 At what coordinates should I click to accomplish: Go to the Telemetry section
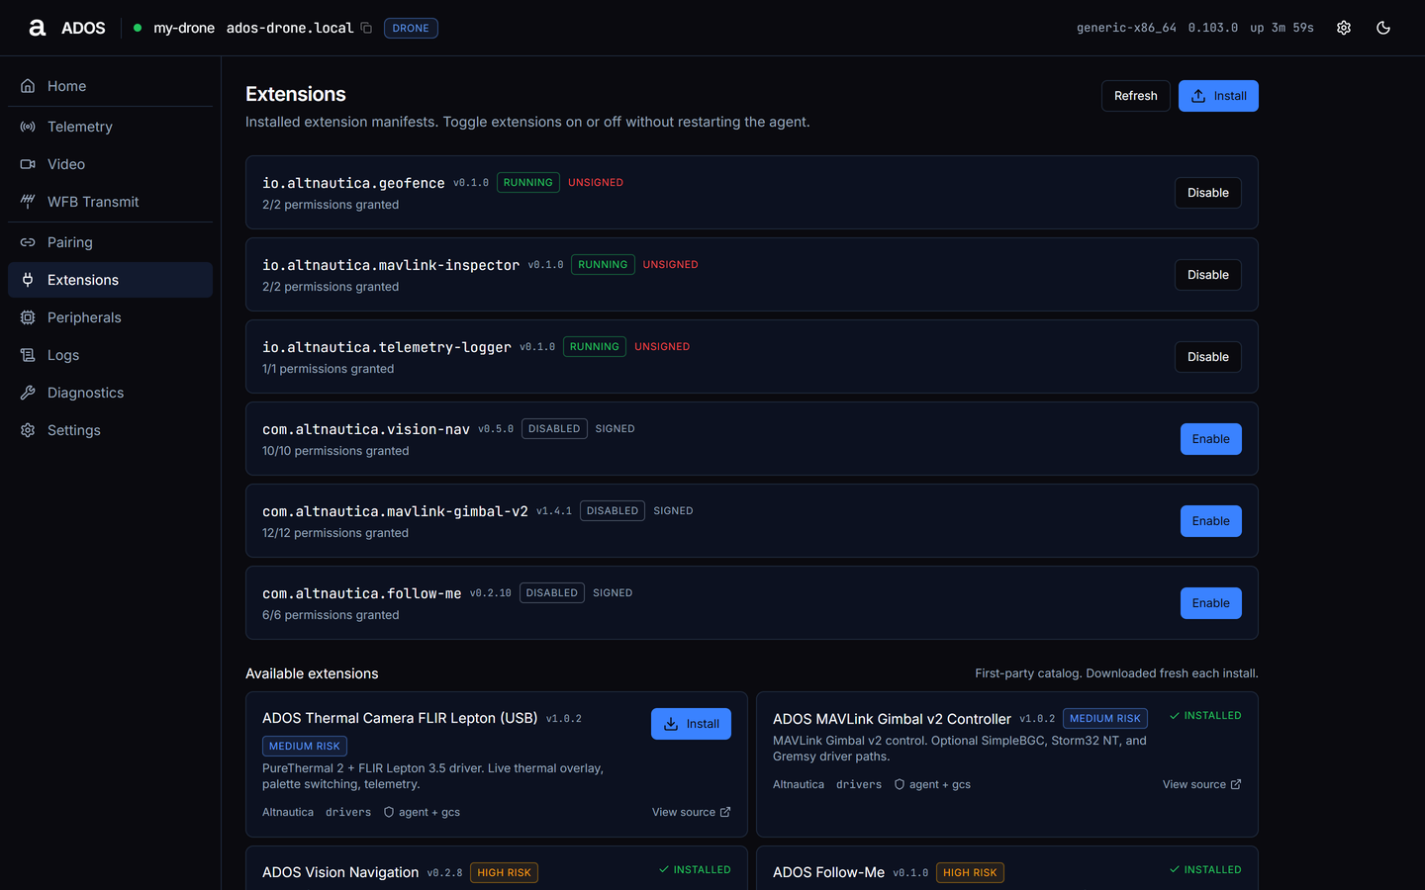[110, 127]
